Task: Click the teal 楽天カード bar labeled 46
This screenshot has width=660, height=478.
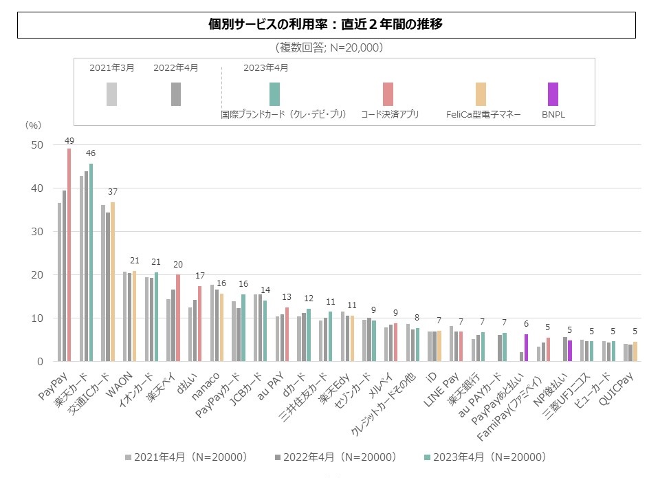Action: pyautogui.click(x=91, y=262)
